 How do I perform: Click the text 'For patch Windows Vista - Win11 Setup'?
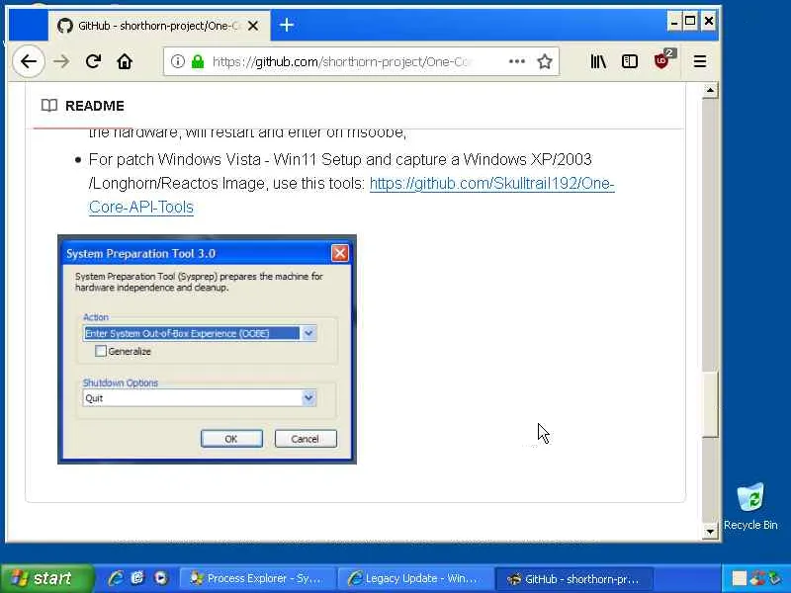pos(224,159)
